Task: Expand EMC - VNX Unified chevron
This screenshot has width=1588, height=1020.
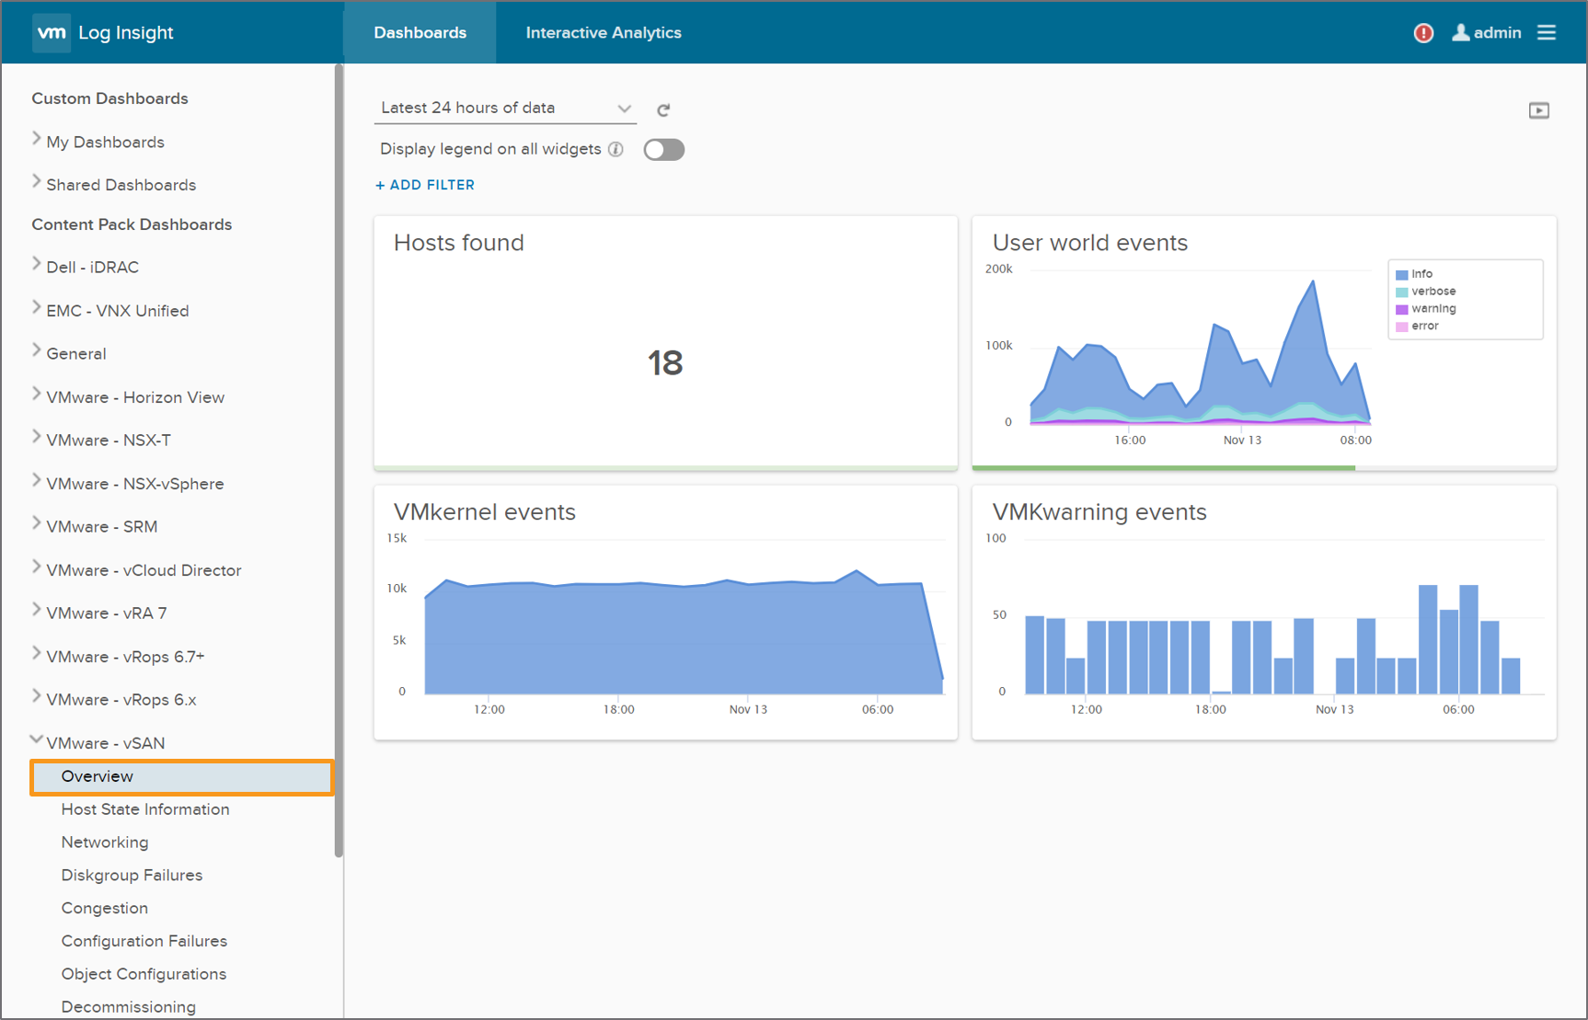Action: tap(37, 308)
